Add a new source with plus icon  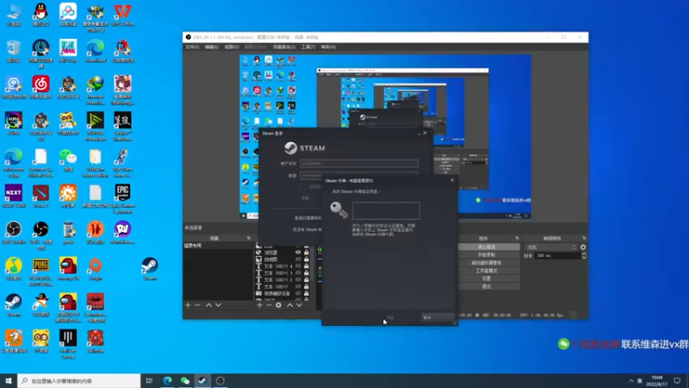259,305
